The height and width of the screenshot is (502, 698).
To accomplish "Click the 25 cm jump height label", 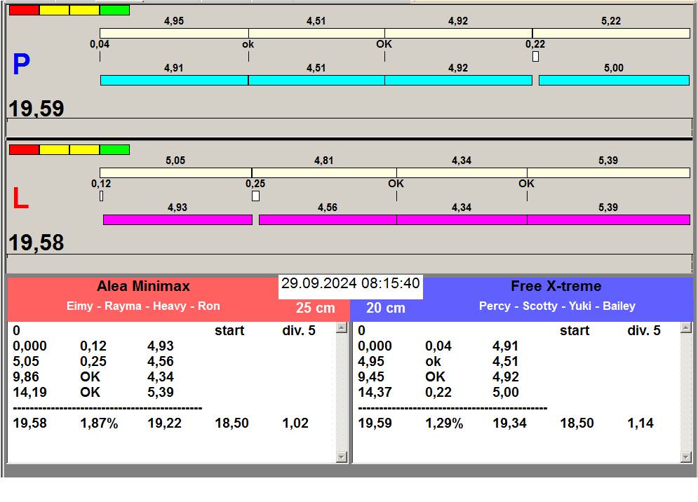I will coord(315,308).
